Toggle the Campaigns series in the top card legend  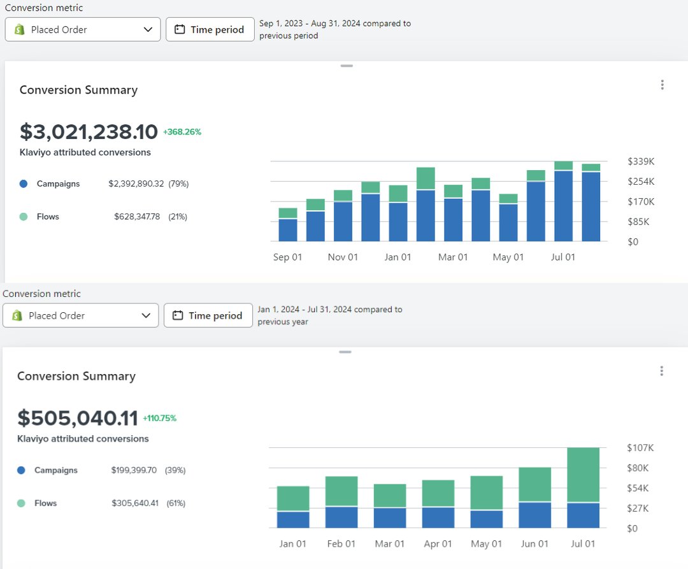click(57, 184)
